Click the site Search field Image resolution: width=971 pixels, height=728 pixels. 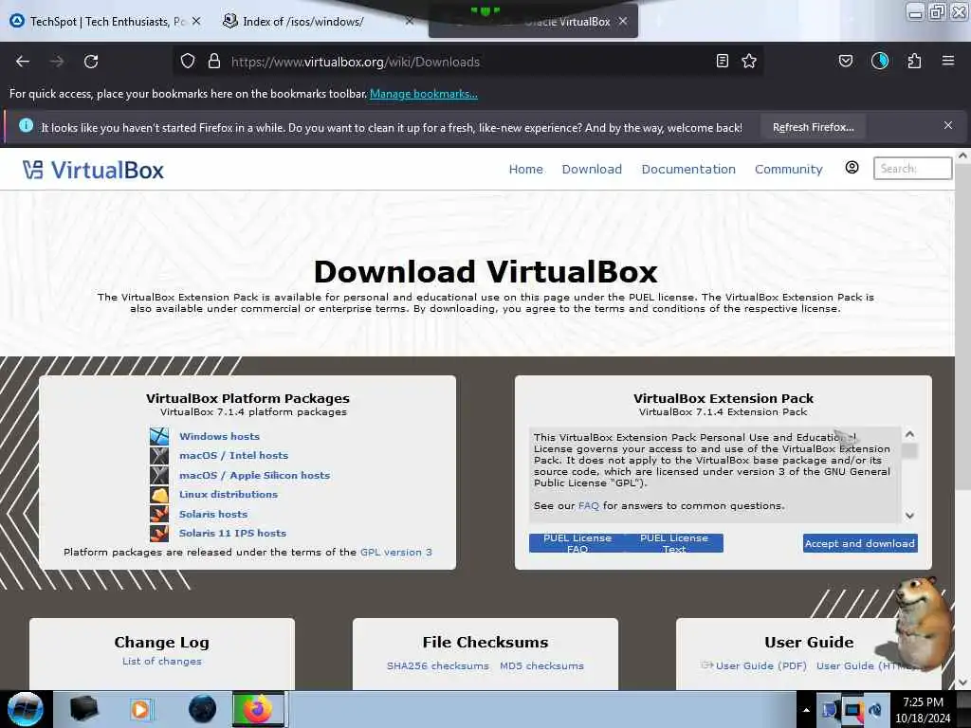pyautogui.click(x=912, y=169)
